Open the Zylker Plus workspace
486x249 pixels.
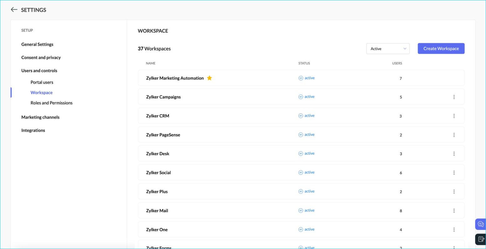[x=157, y=192]
